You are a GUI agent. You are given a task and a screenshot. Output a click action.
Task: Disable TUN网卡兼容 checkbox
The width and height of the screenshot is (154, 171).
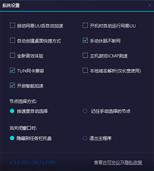[12, 70]
